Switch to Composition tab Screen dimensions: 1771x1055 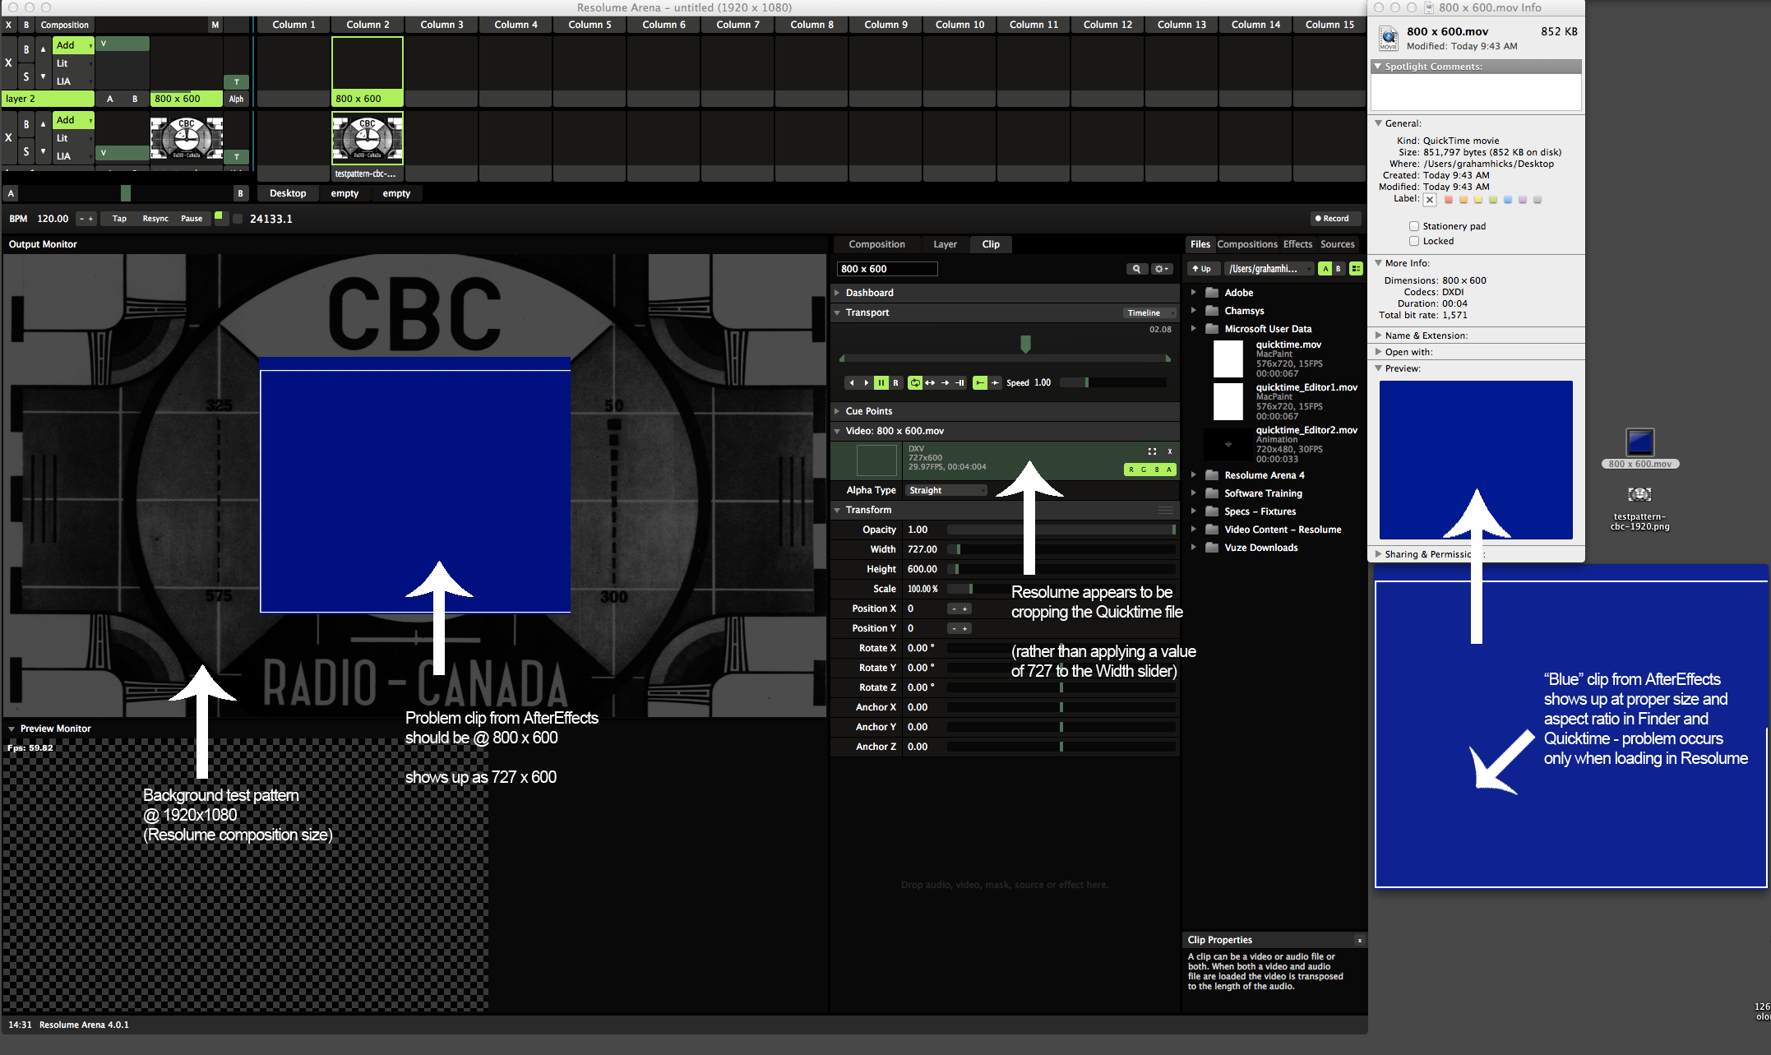point(876,244)
